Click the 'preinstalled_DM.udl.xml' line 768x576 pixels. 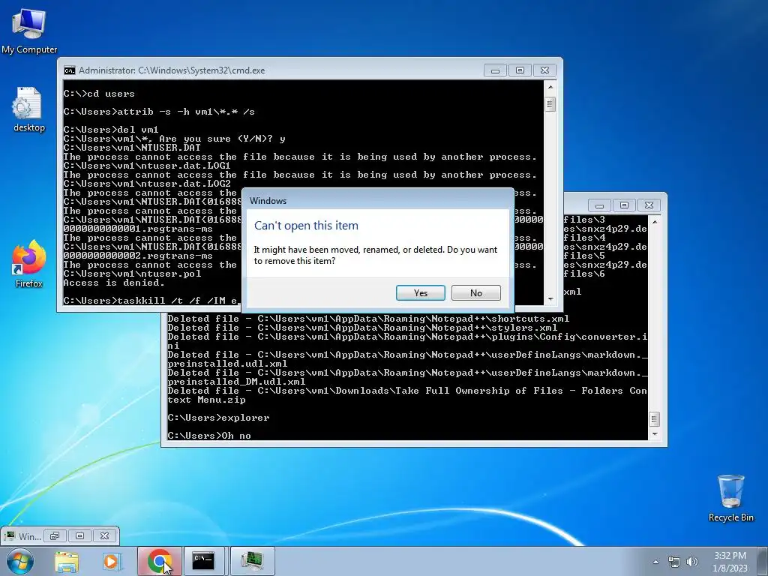236,382
